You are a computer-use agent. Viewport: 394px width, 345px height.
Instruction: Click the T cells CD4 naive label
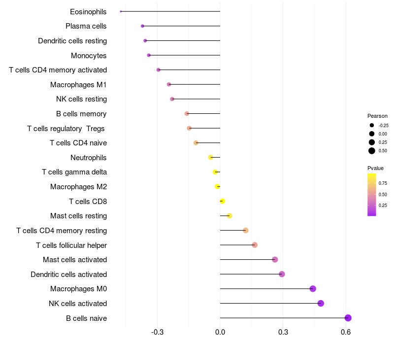78,143
